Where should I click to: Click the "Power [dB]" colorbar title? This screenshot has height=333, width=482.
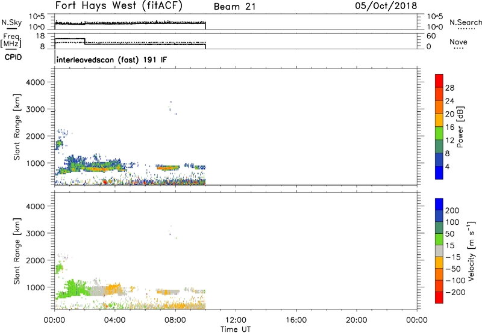(x=460, y=127)
